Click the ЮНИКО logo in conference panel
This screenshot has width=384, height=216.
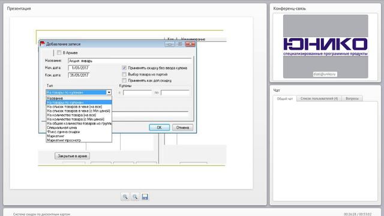325,46
